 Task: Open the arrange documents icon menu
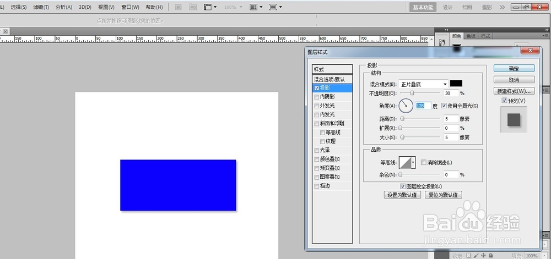(256, 7)
